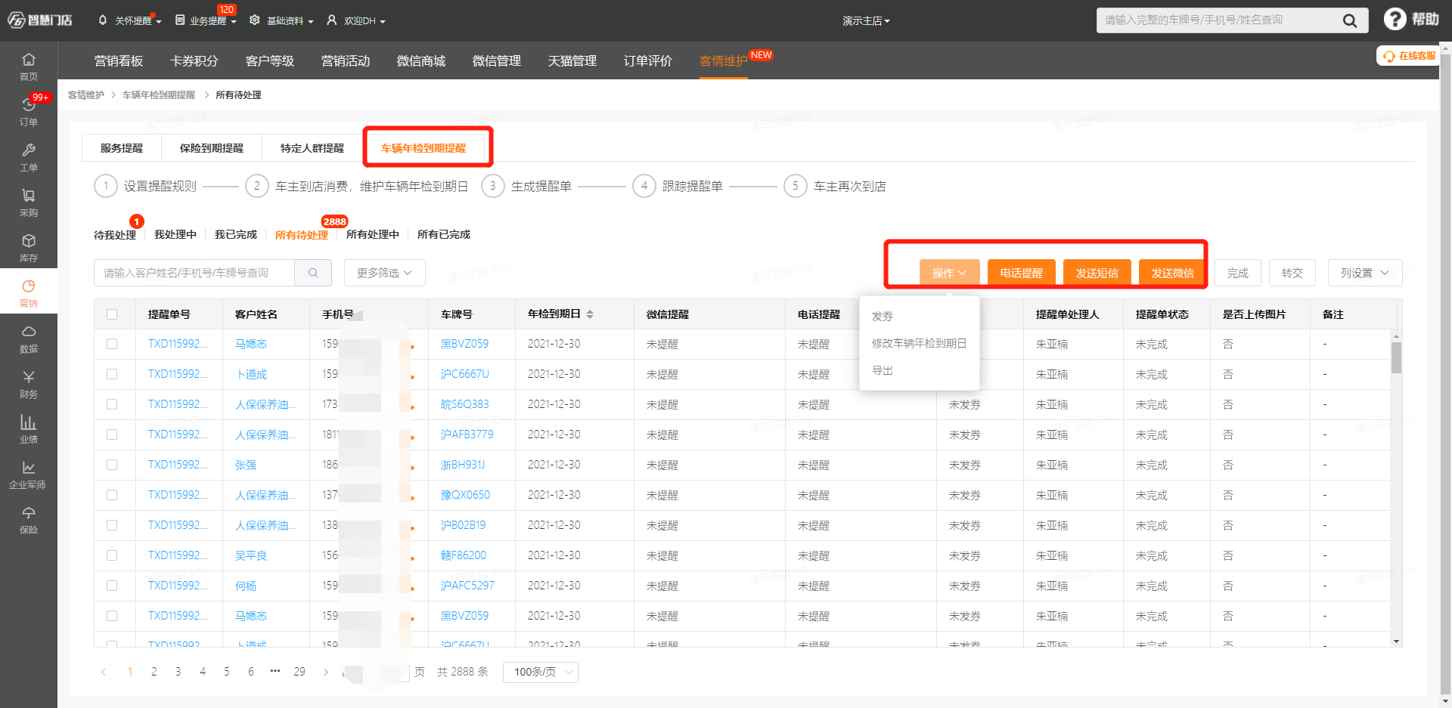Click the customer search magnifier button
1452x708 pixels.
coord(313,273)
